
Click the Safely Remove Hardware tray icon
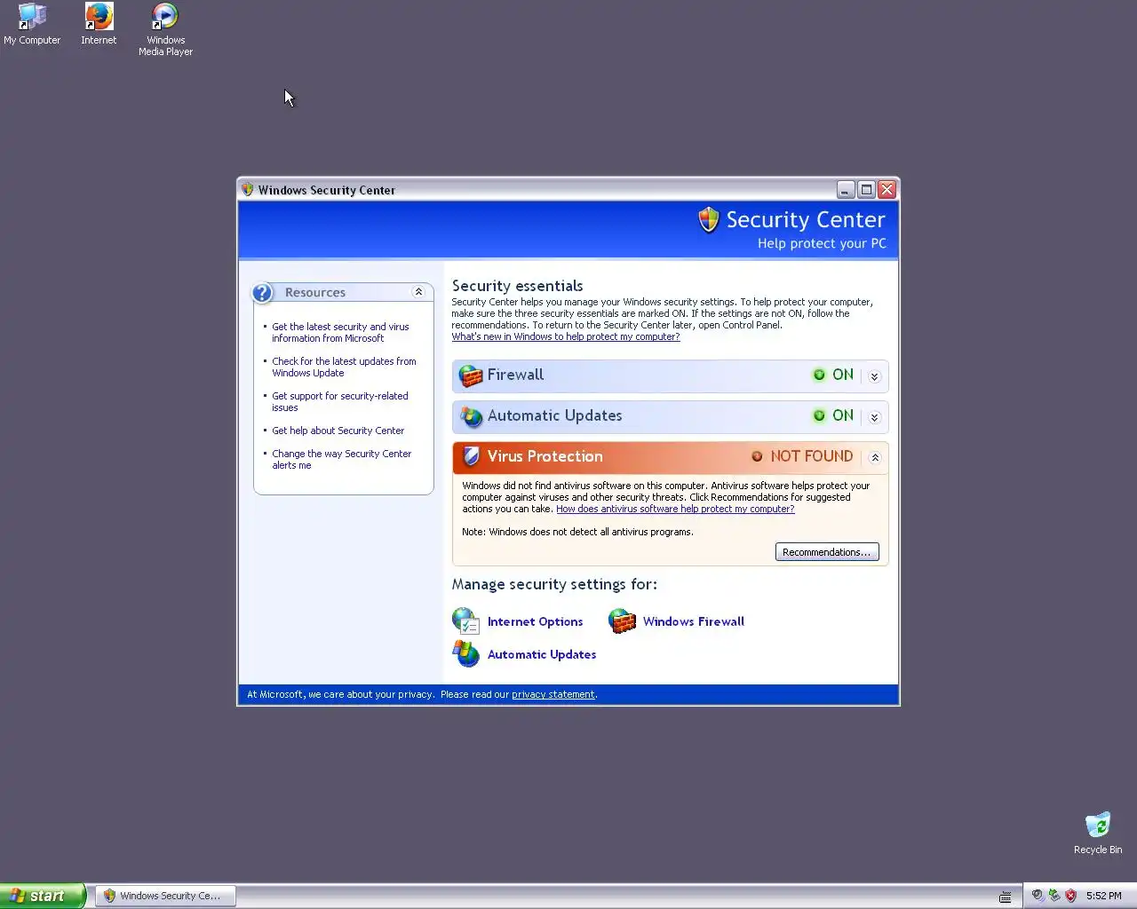1054,896
